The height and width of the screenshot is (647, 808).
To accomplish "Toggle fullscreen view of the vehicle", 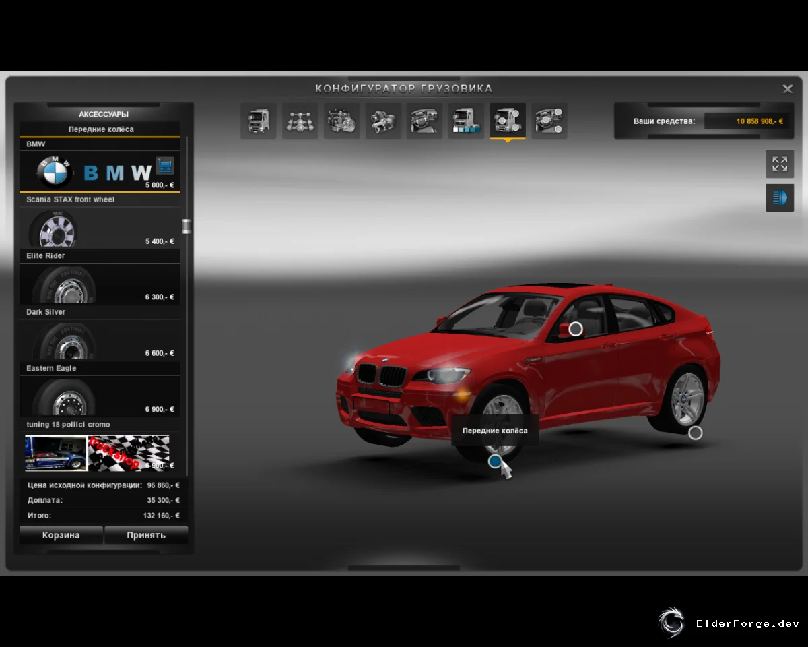I will [780, 164].
